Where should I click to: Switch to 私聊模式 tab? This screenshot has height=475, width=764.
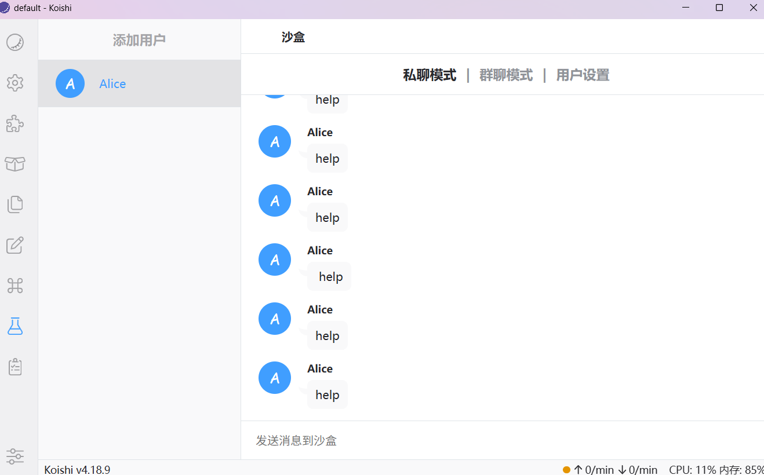pyautogui.click(x=430, y=75)
